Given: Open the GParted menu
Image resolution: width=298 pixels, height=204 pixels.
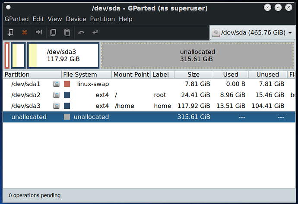Looking at the screenshot, I should coord(17,19).
